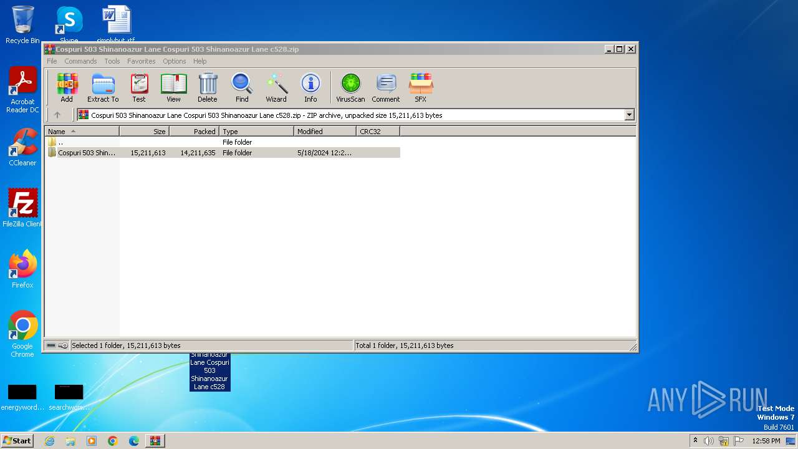Launch the Wizard tool
This screenshot has width=798, height=449.
pos(276,87)
